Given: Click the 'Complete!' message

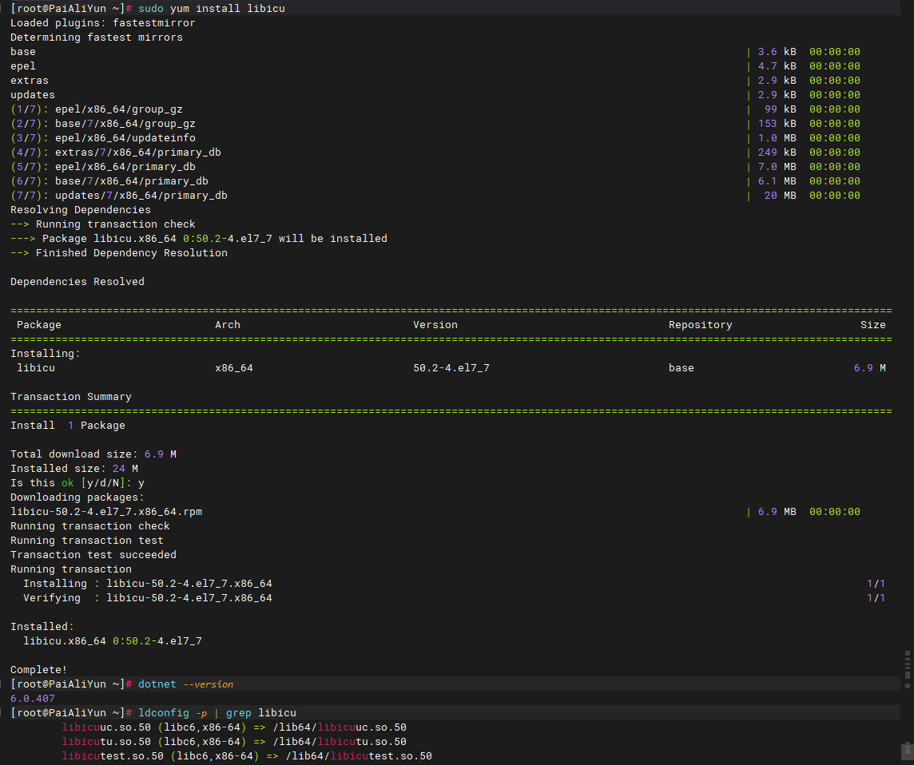Looking at the screenshot, I should (x=38, y=669).
